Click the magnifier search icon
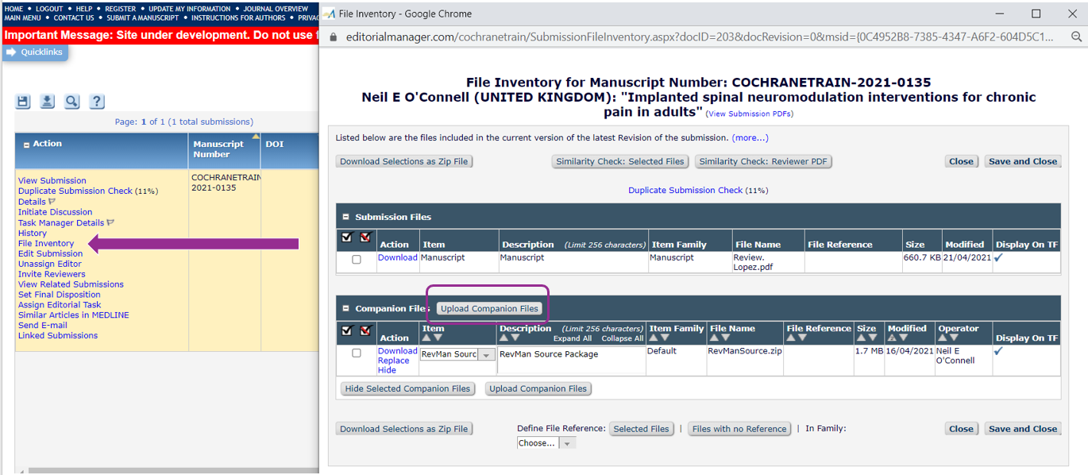Screen dimensions: 1088x475 point(71,102)
